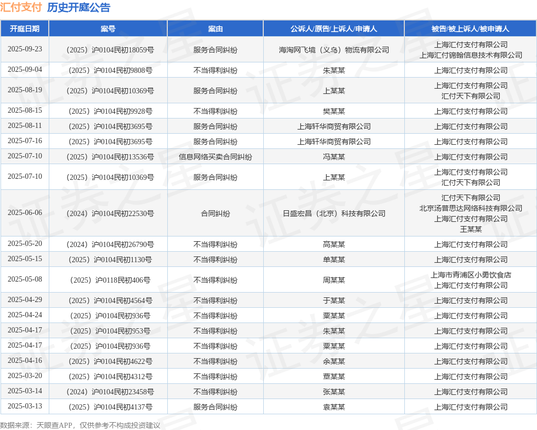Click plaintiff 日盛宏昌（北京）科技有限公司
The height and width of the screenshot is (430, 537).
point(334,213)
